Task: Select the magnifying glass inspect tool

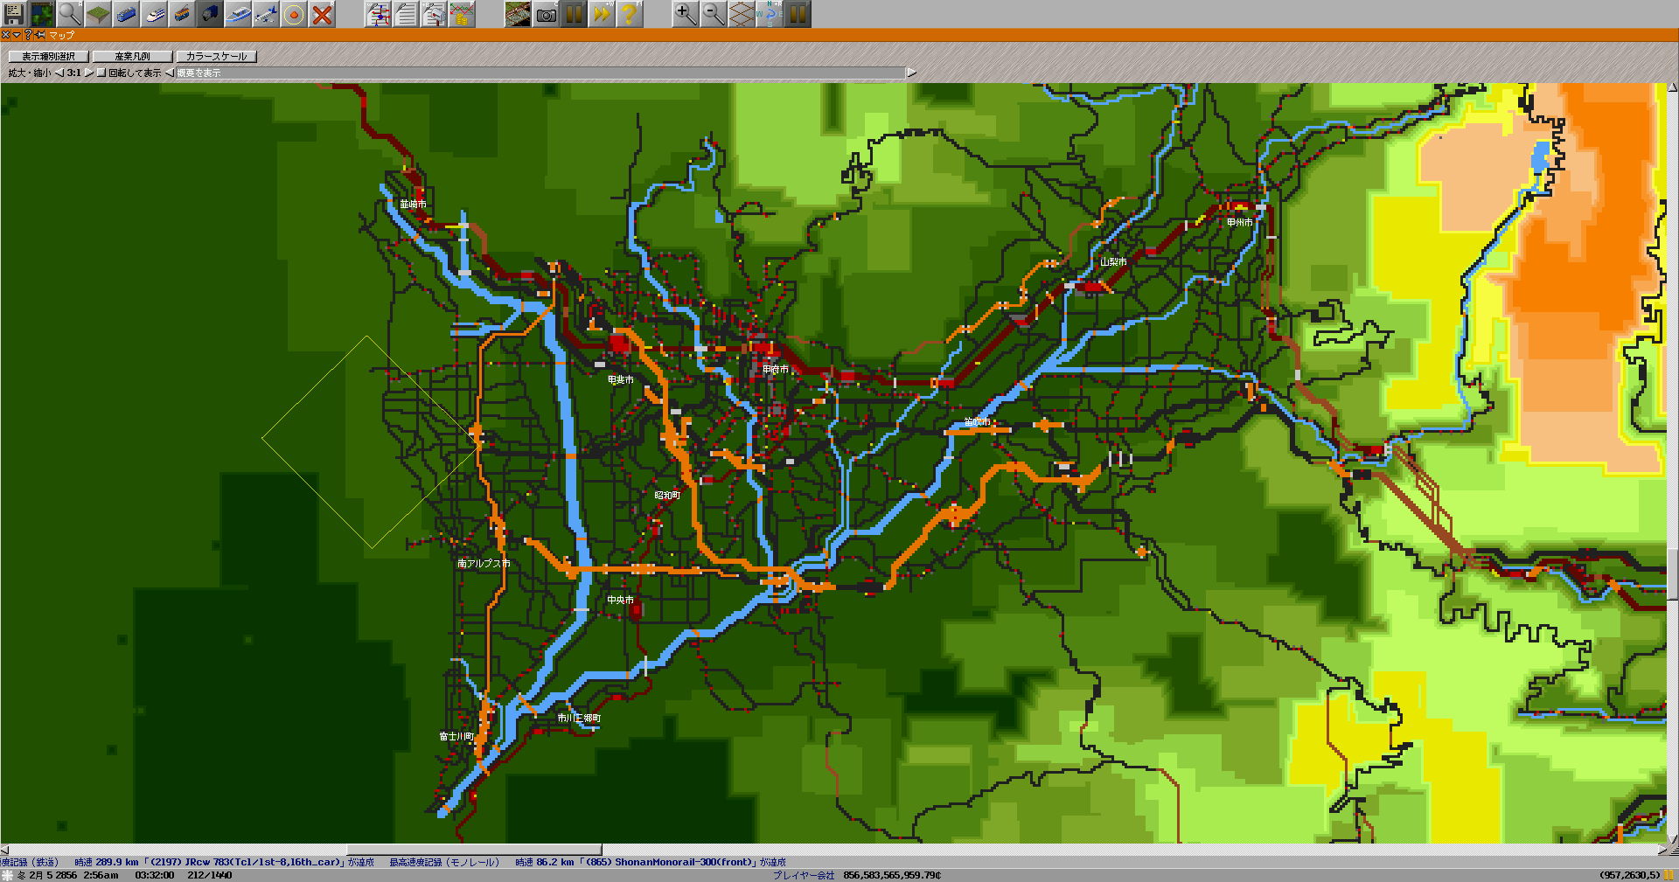Action: pos(70,14)
